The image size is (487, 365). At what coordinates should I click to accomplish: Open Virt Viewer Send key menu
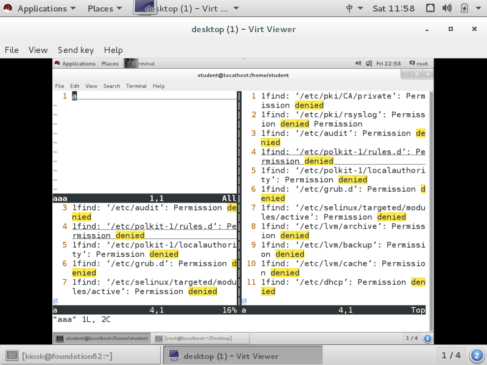coord(75,50)
